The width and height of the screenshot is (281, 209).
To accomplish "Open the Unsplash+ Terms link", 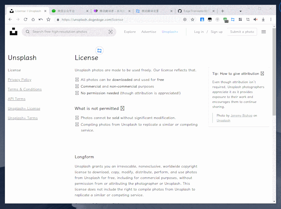I will (23, 118).
